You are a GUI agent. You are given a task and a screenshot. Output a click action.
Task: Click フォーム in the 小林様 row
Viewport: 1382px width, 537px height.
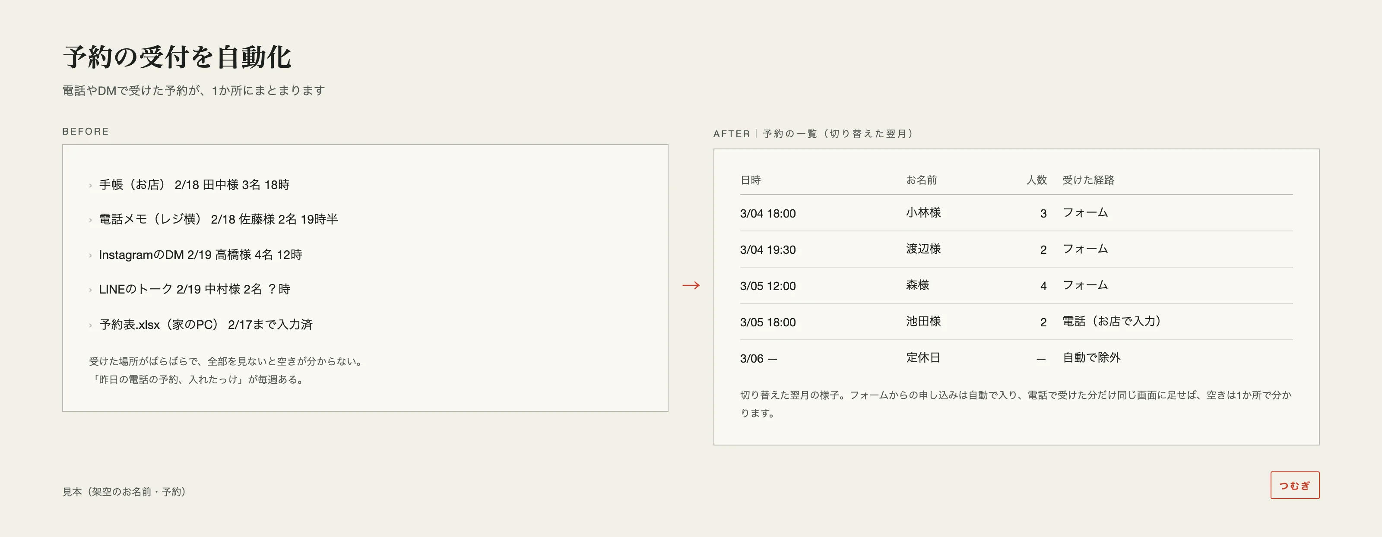pos(1085,213)
